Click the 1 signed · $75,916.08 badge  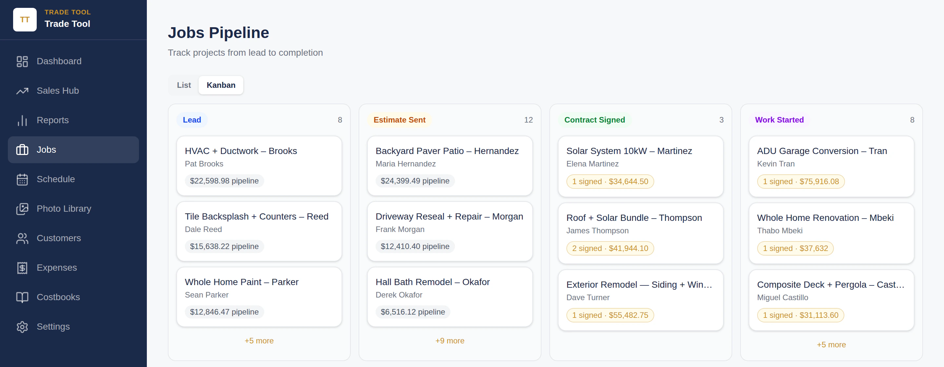coord(801,182)
